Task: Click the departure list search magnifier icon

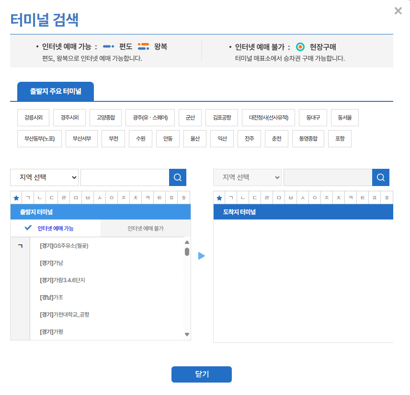Action: click(177, 177)
